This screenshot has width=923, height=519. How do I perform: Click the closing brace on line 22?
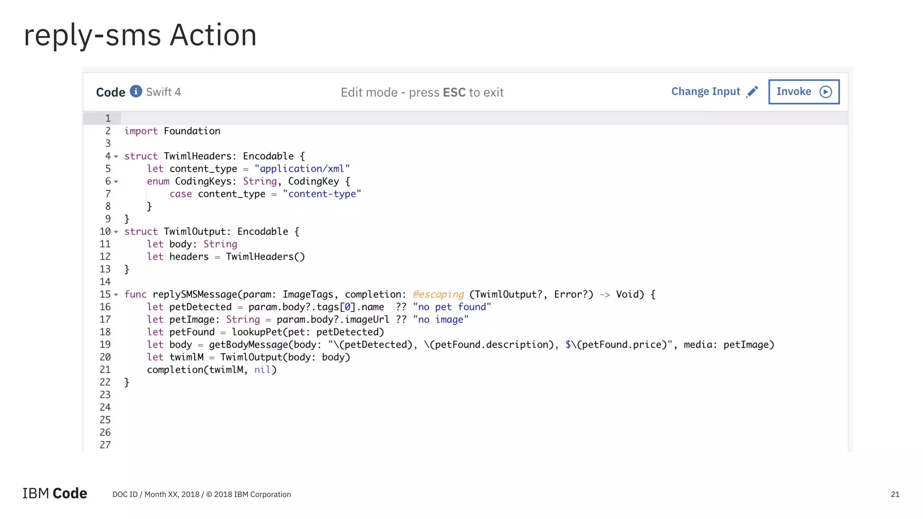(x=127, y=382)
